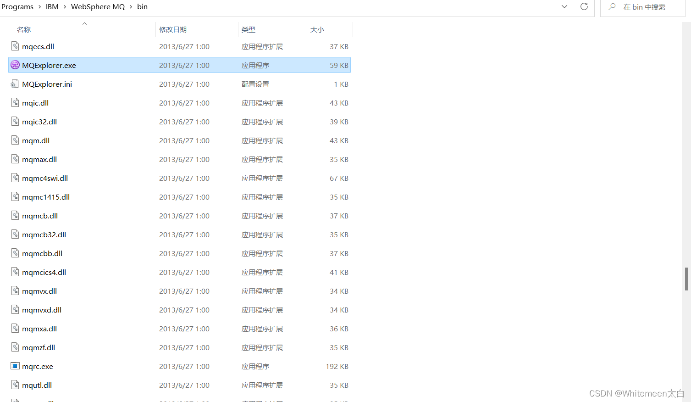
Task: Select the mqrc.exe application icon
Action: tap(15, 366)
